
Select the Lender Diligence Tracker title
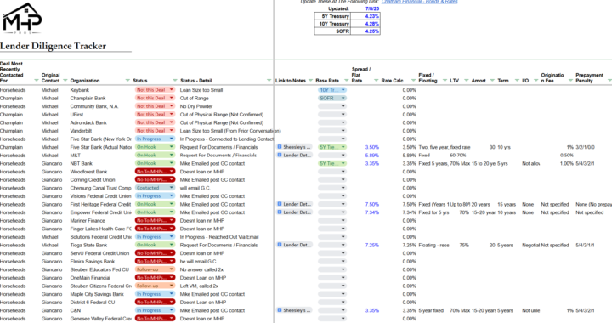(x=53, y=46)
